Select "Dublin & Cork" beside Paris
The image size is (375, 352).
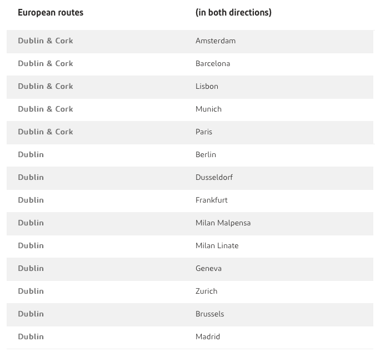point(46,132)
